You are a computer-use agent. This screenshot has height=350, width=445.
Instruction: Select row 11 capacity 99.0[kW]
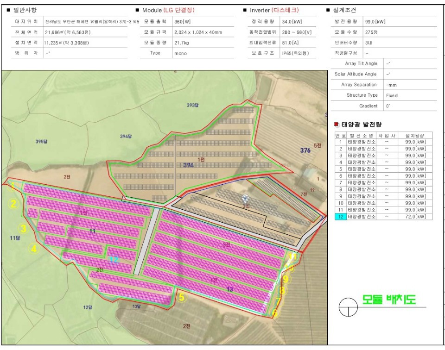click(415, 210)
